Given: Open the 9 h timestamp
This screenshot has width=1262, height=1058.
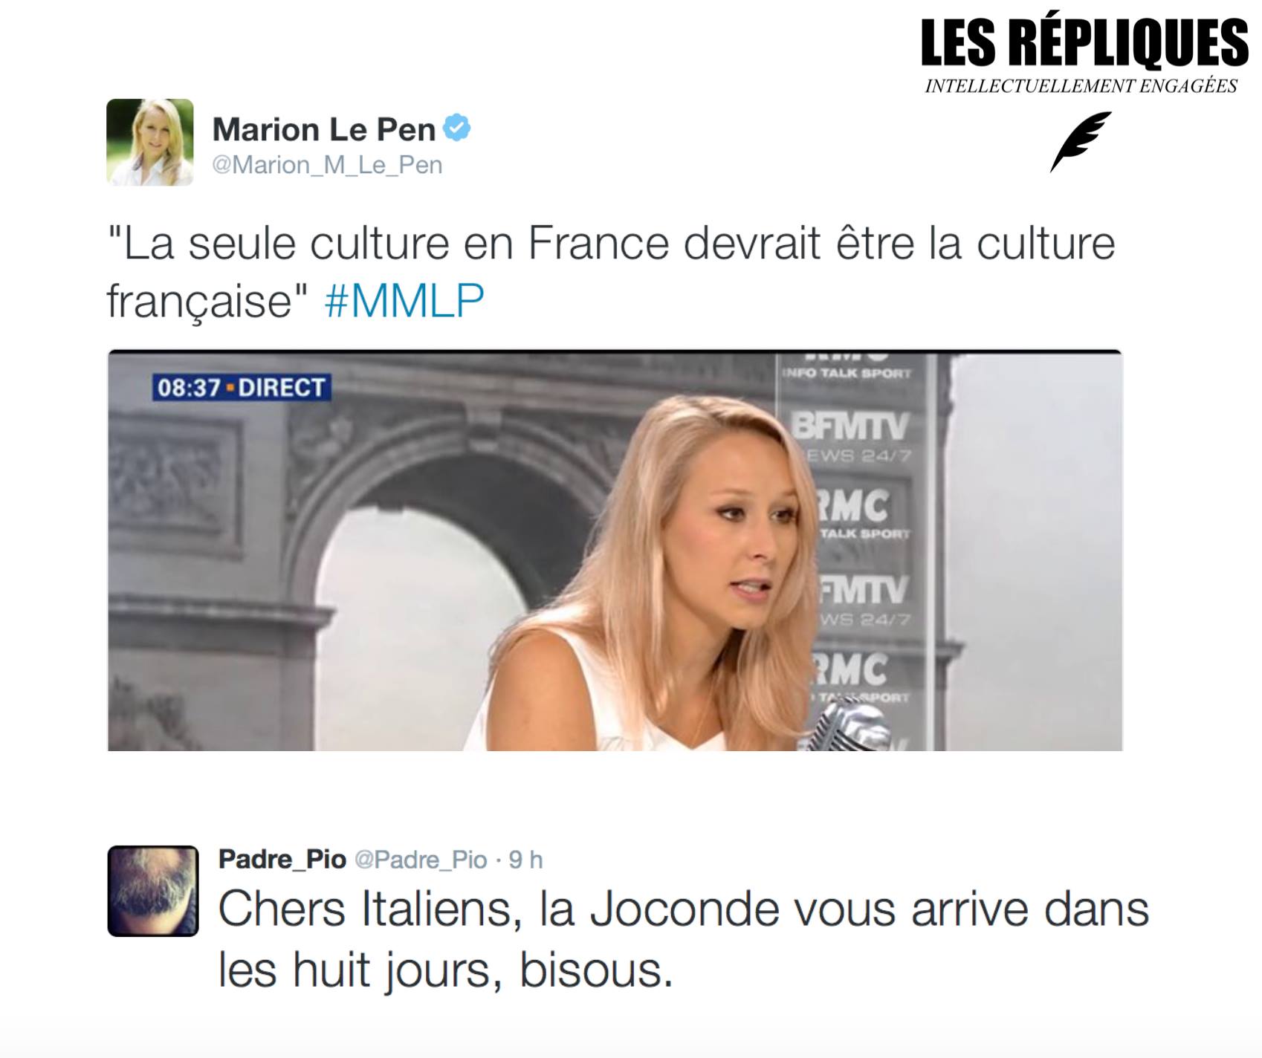Looking at the screenshot, I should pyautogui.click(x=525, y=860).
